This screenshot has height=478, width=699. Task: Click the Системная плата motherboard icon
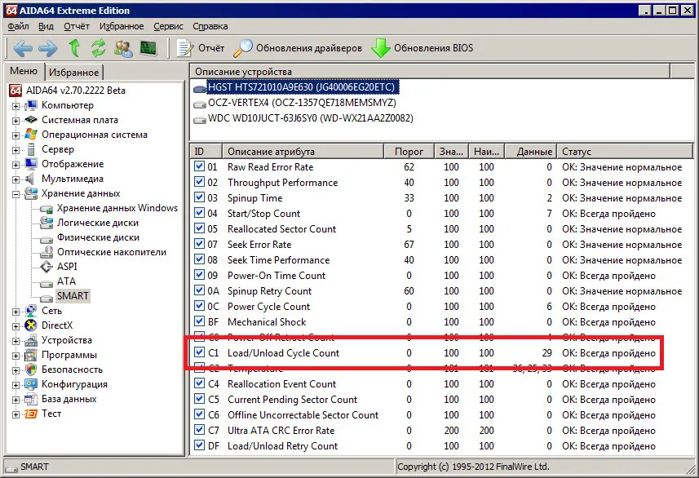(x=31, y=119)
